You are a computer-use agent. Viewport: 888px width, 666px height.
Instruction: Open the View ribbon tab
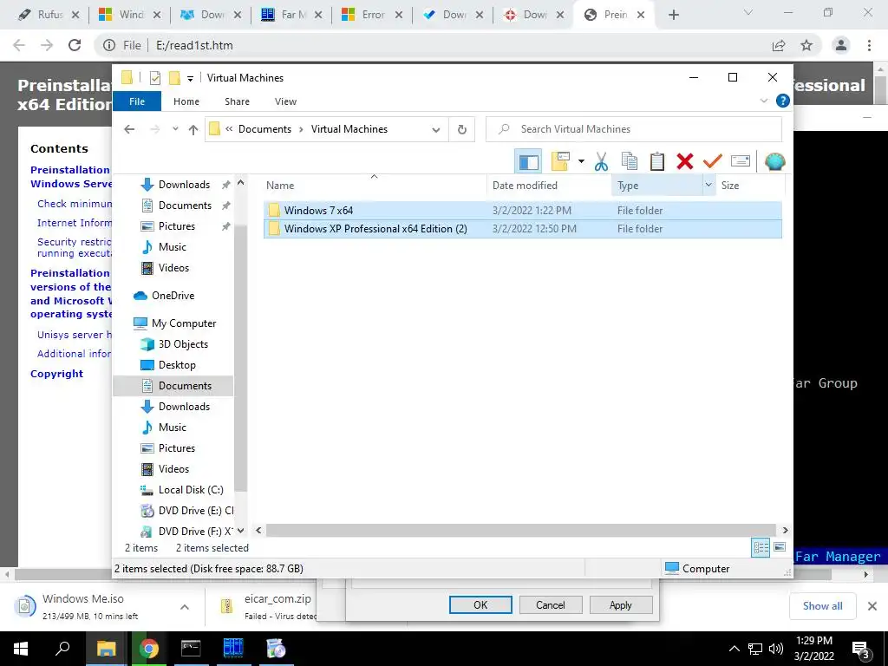coord(285,101)
